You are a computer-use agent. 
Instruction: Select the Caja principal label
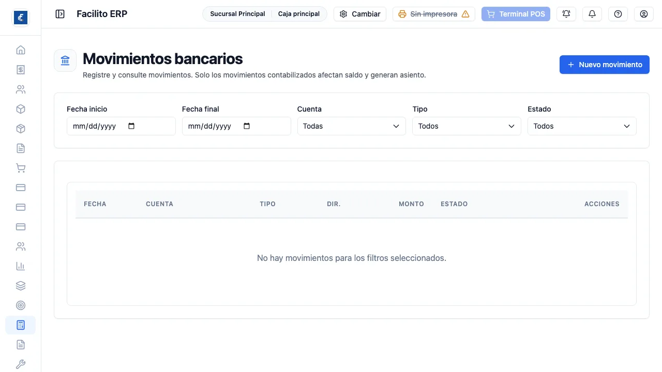click(x=299, y=14)
